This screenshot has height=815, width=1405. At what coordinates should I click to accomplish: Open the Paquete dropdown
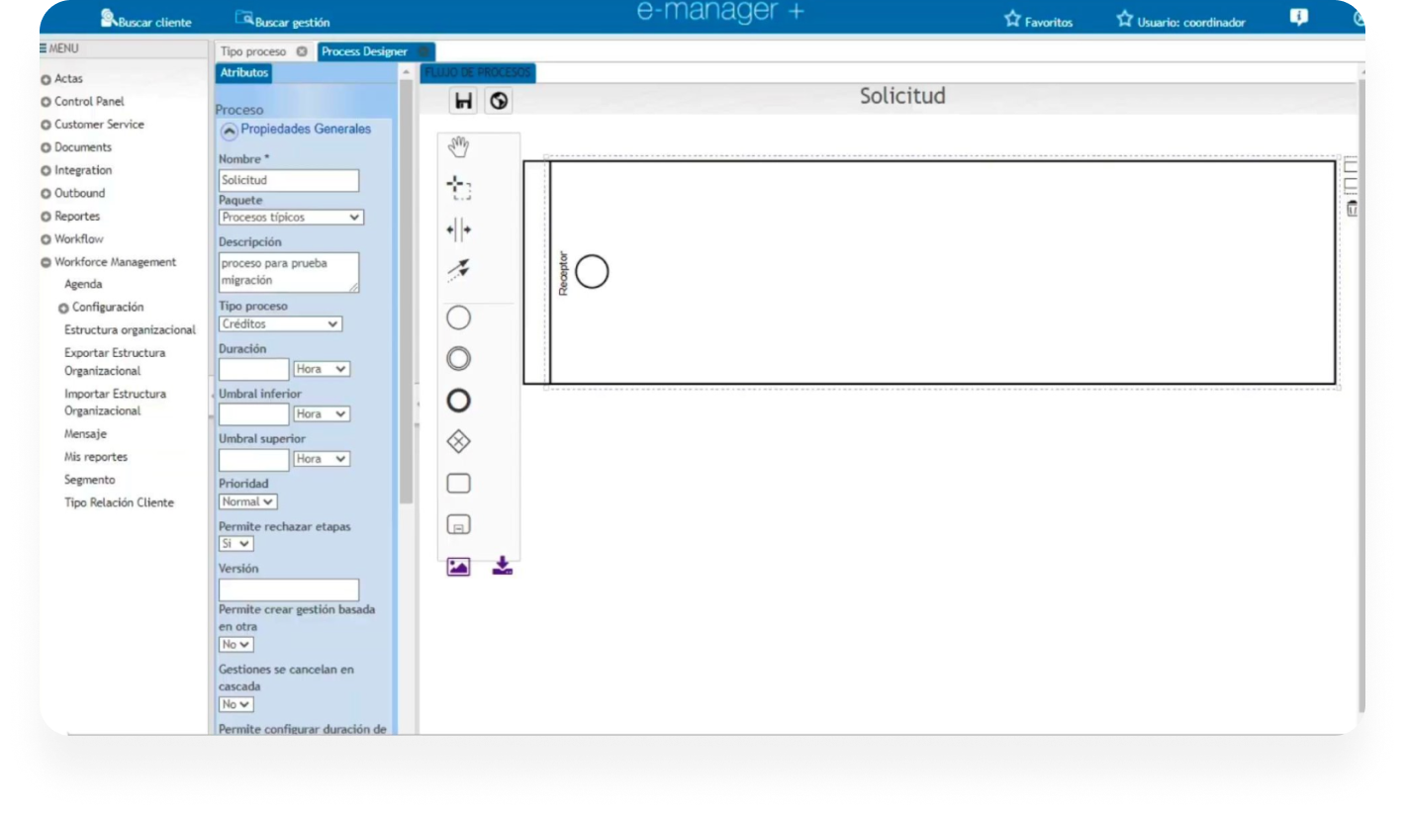[x=291, y=218]
